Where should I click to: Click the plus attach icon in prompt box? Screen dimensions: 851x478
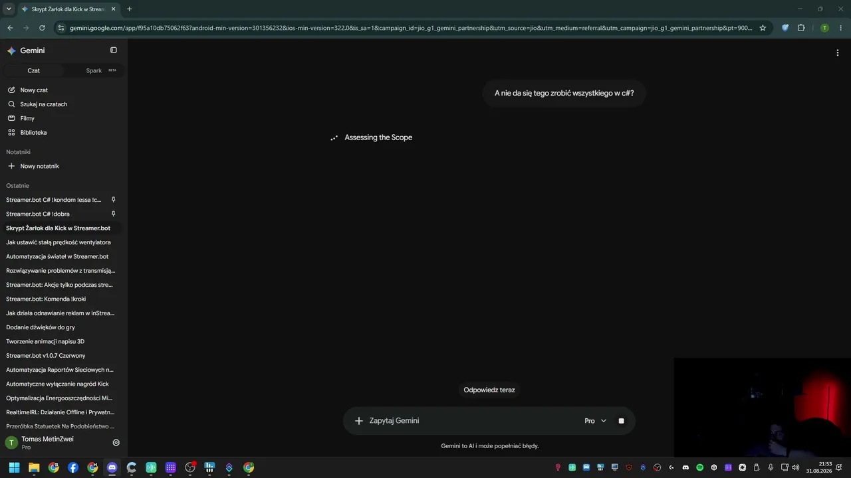coord(359,421)
